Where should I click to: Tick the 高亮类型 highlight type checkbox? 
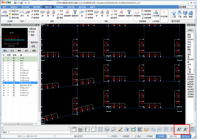29,42
